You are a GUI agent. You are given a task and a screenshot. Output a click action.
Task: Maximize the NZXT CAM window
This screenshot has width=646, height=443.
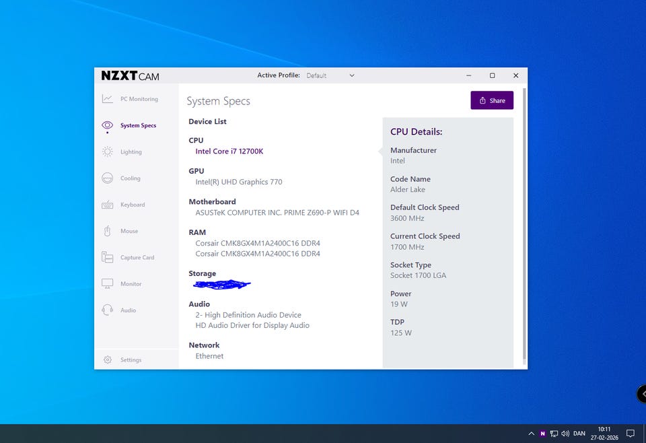pos(492,75)
